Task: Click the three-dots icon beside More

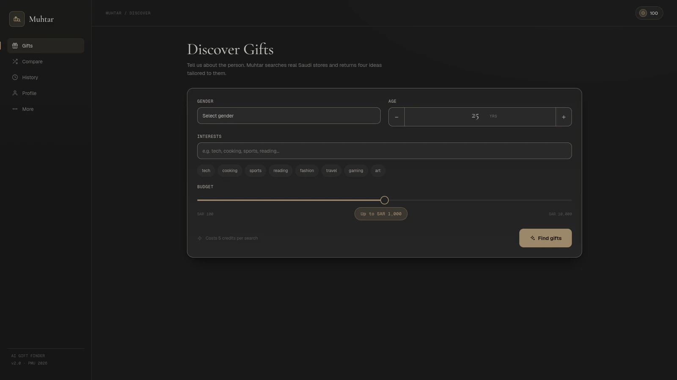Action: pos(15,109)
